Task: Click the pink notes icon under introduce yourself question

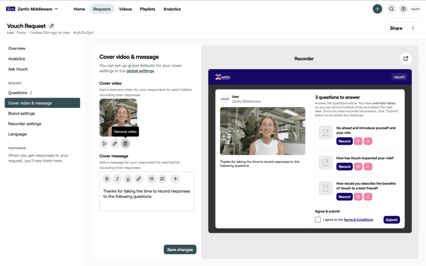Action: click(358, 141)
